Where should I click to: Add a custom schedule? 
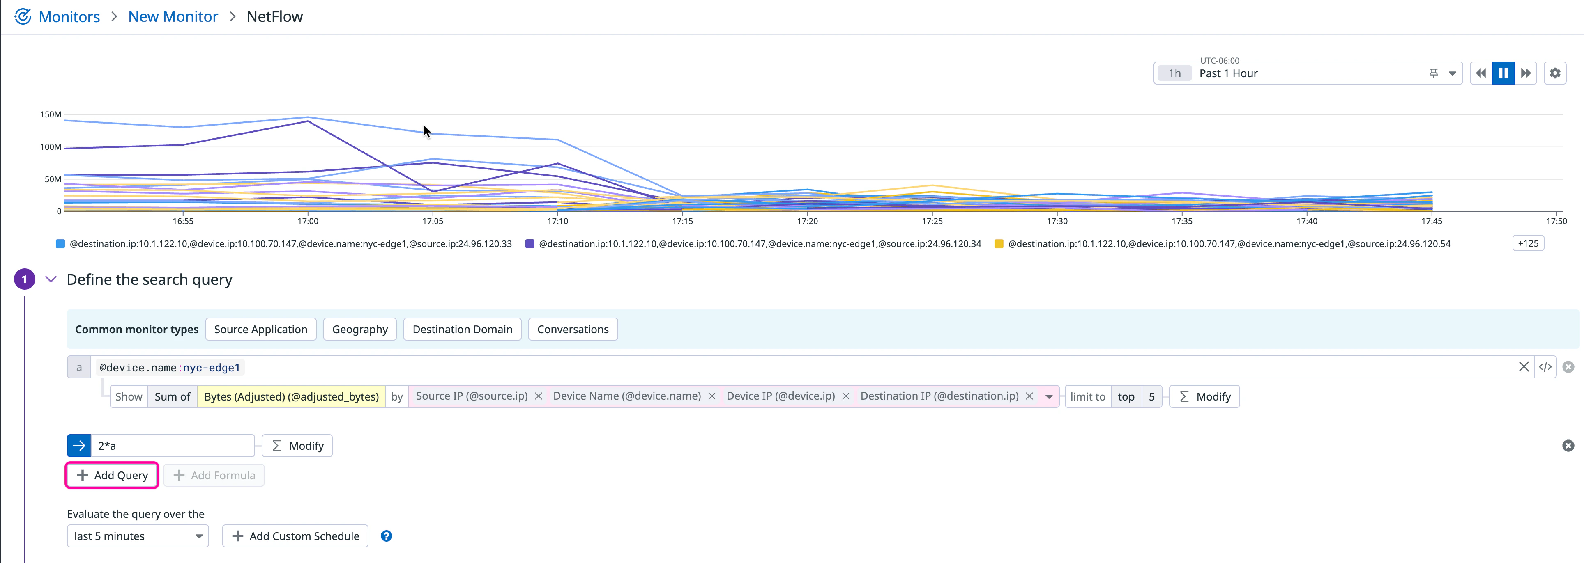[x=295, y=536]
